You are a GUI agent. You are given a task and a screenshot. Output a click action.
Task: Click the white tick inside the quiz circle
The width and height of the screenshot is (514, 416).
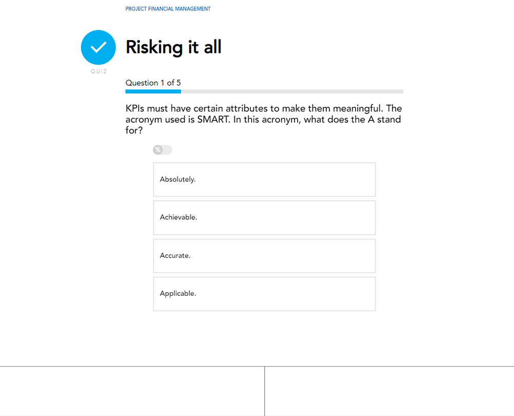(x=98, y=48)
